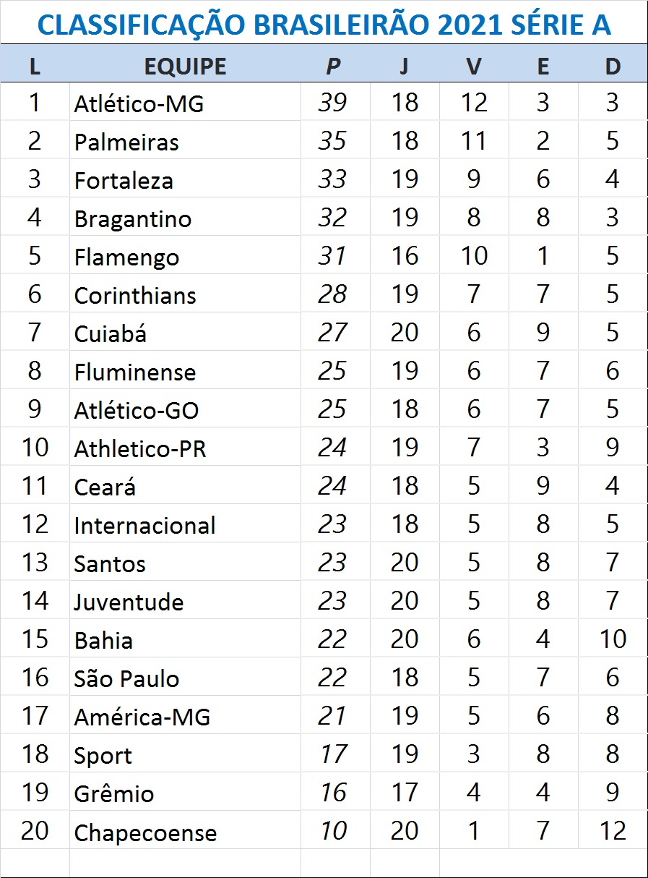
Task: Select the J games column header
Action: [x=404, y=66]
